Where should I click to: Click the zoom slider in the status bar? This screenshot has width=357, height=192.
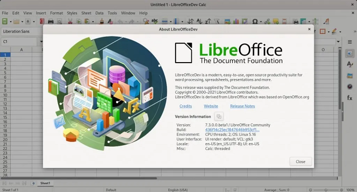click(326, 190)
